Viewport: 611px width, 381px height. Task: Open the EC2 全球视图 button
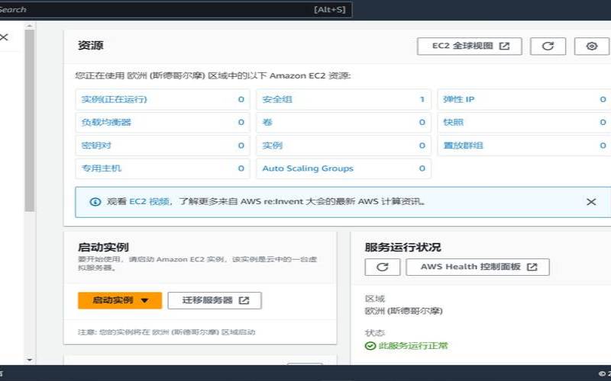[x=470, y=46]
